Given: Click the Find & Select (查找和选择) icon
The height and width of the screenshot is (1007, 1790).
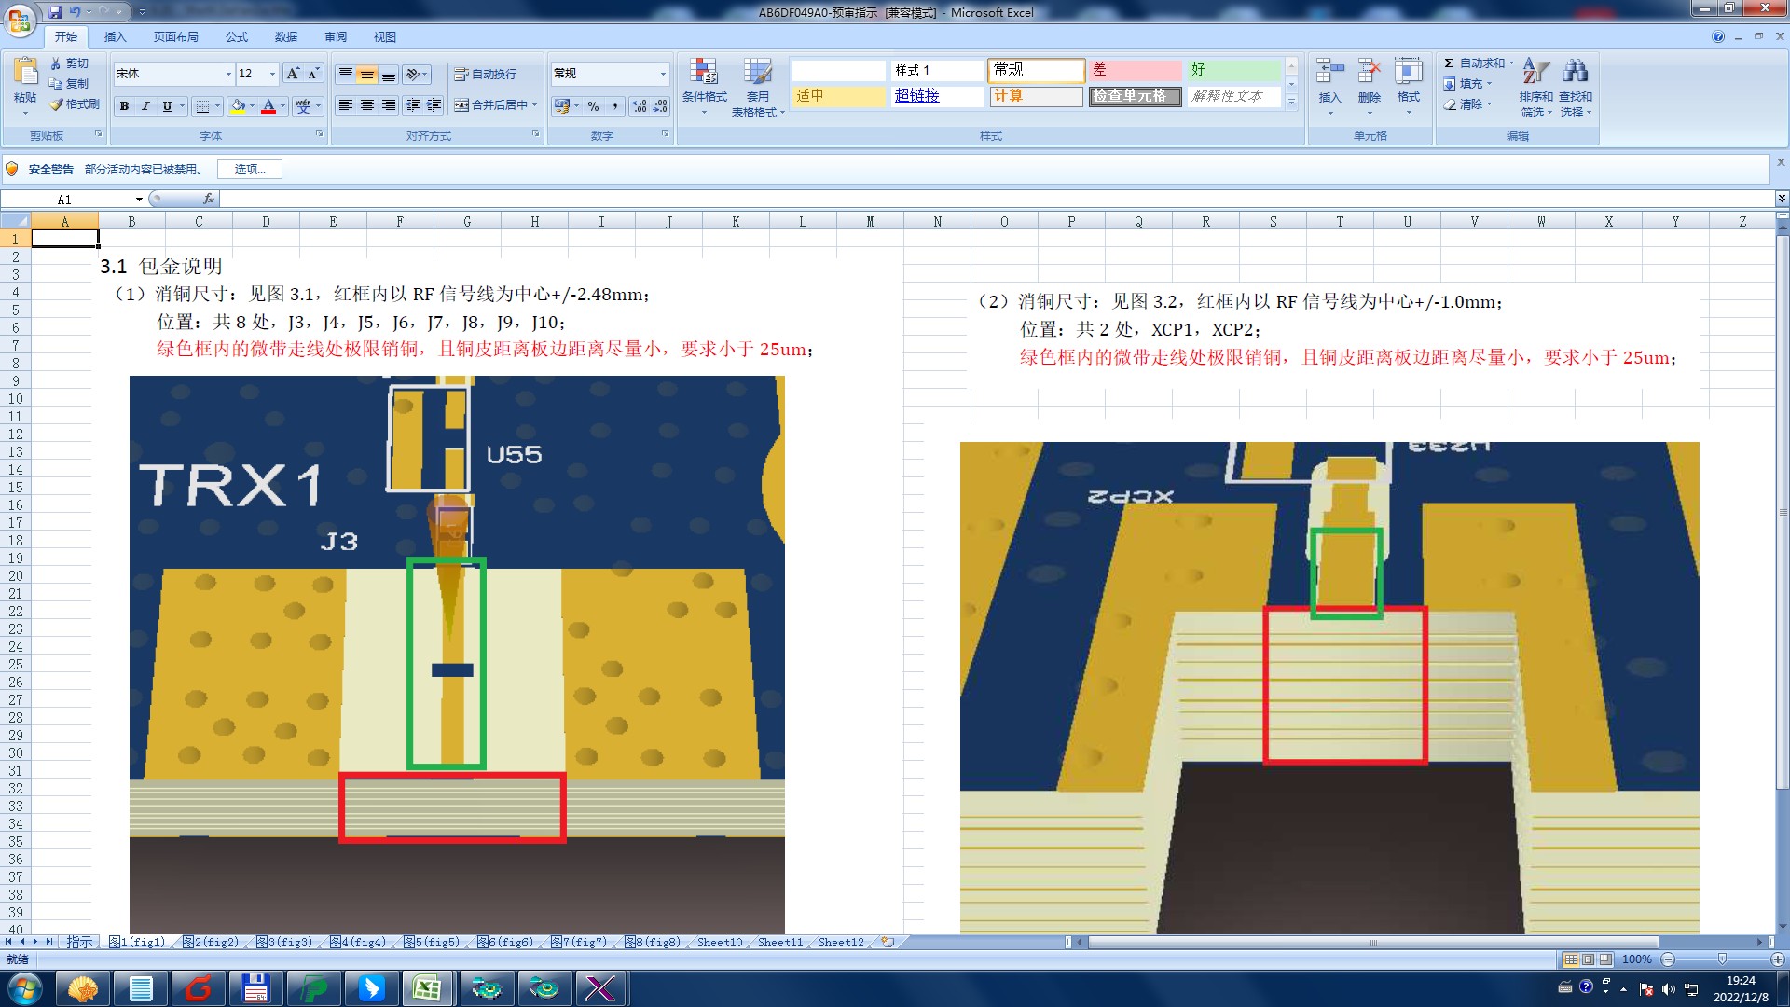Looking at the screenshot, I should click(x=1576, y=86).
